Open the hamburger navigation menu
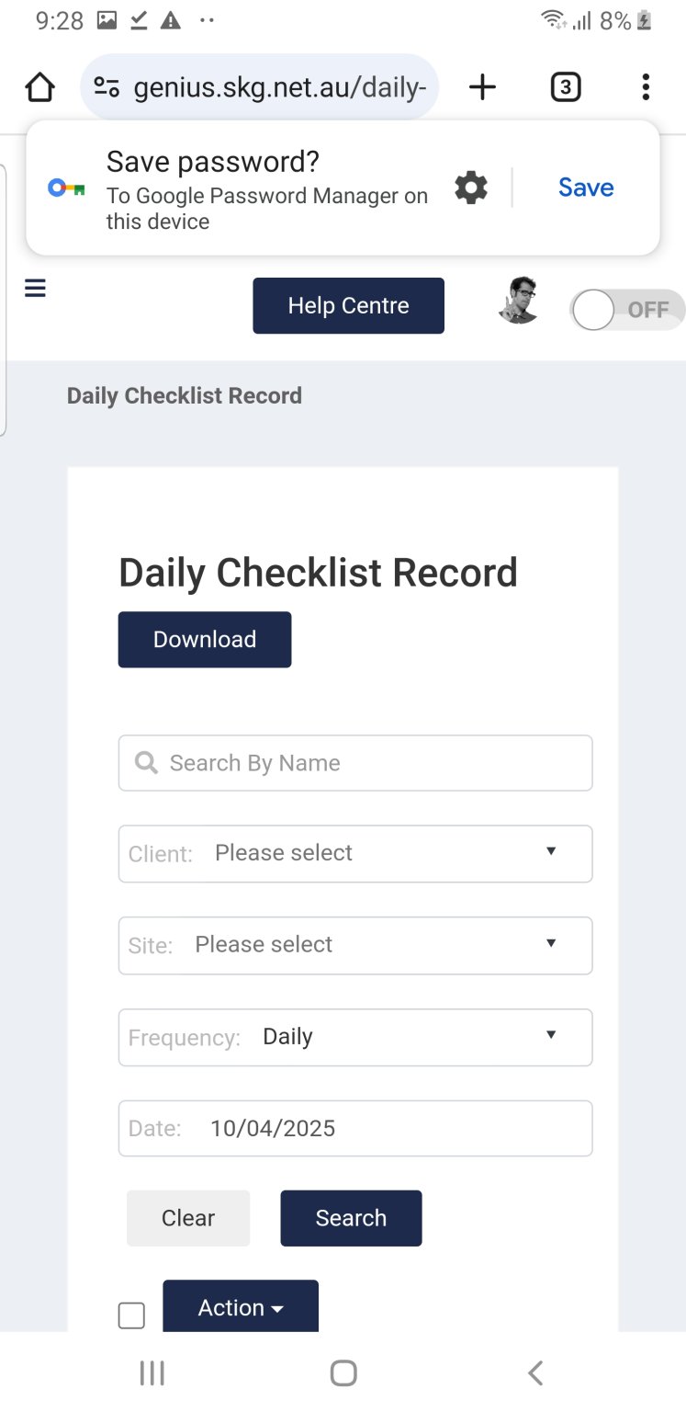The height and width of the screenshot is (1412, 686). click(x=35, y=288)
